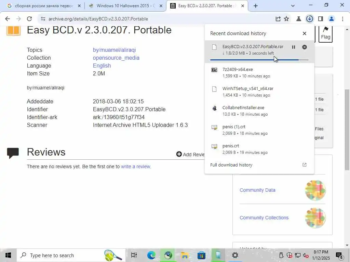Open Task View on the taskbar
Image resolution: width=350 pixels, height=262 pixels.
134,255
